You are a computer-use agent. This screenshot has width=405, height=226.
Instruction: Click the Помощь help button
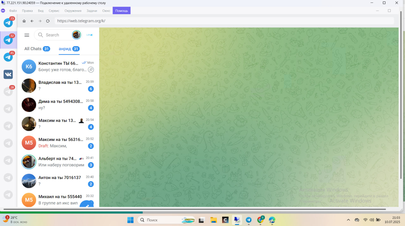click(x=121, y=11)
